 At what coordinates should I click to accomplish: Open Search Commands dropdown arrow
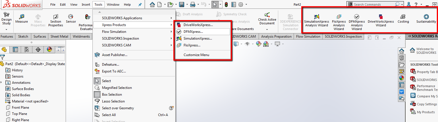pos(402,5)
